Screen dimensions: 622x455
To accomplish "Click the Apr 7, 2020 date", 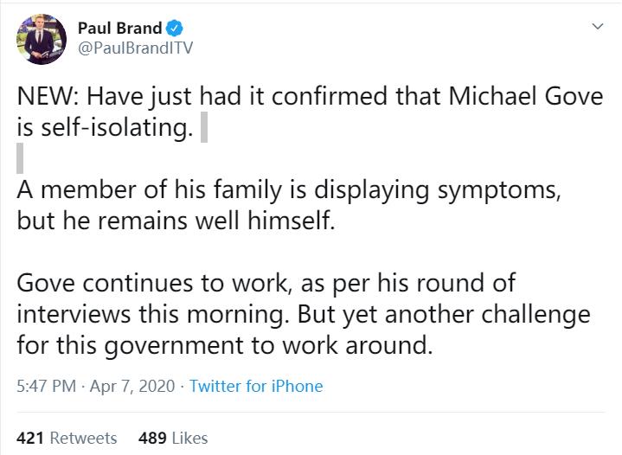I will click(x=131, y=386).
